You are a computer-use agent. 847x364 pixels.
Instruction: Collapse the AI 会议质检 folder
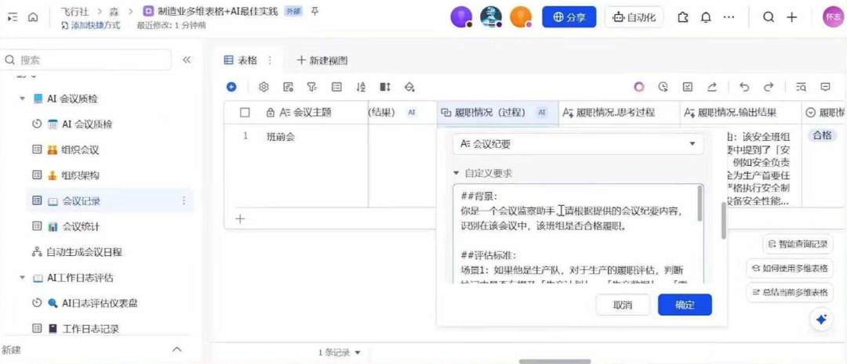click(x=23, y=99)
